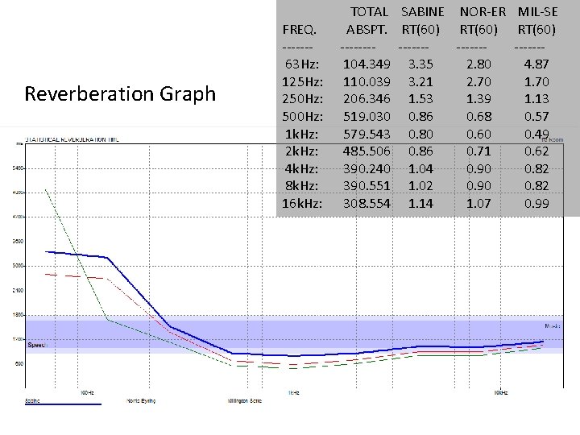Click total absorption value '390.551'

pyautogui.click(x=367, y=186)
